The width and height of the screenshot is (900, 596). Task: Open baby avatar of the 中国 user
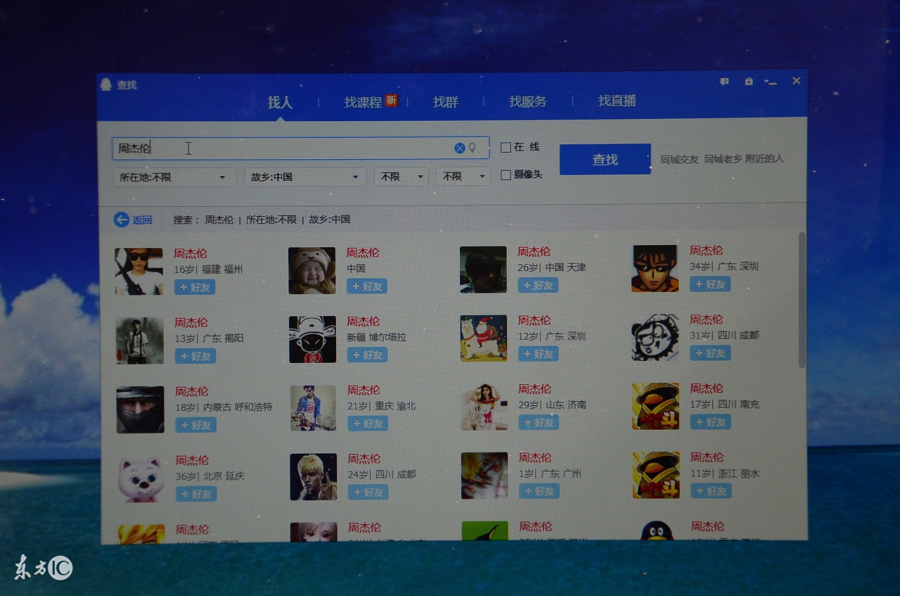click(312, 270)
